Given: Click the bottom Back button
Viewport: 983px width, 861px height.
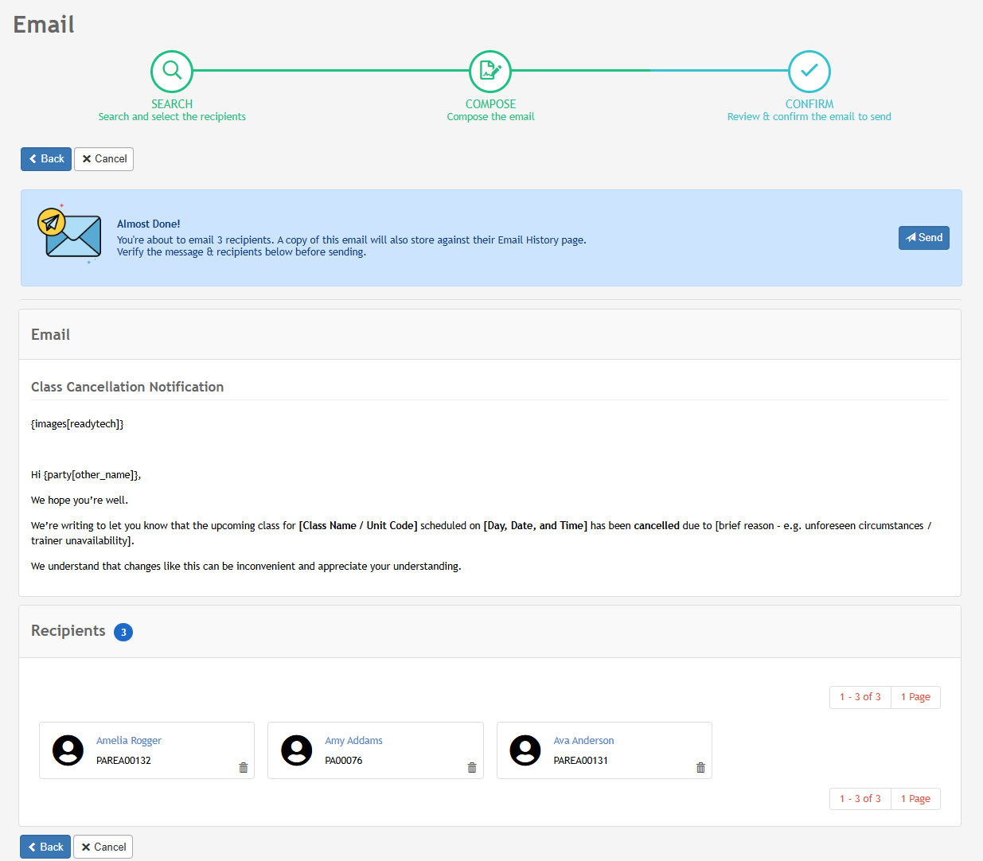Looking at the screenshot, I should point(45,847).
